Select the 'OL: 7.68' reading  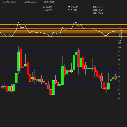coord(98,13)
